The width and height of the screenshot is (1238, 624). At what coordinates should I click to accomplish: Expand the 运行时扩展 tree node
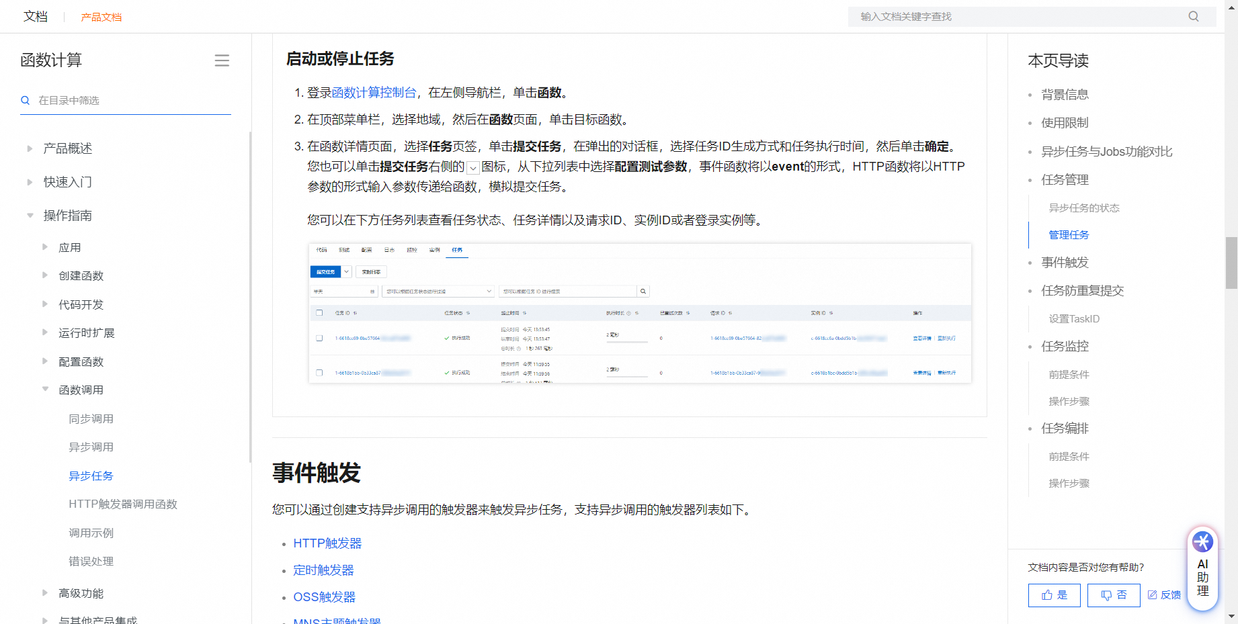pos(45,332)
